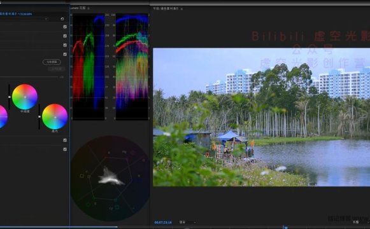Open the Program monitor panel menu icon
Screen dimensions: 370x229
[181, 9]
